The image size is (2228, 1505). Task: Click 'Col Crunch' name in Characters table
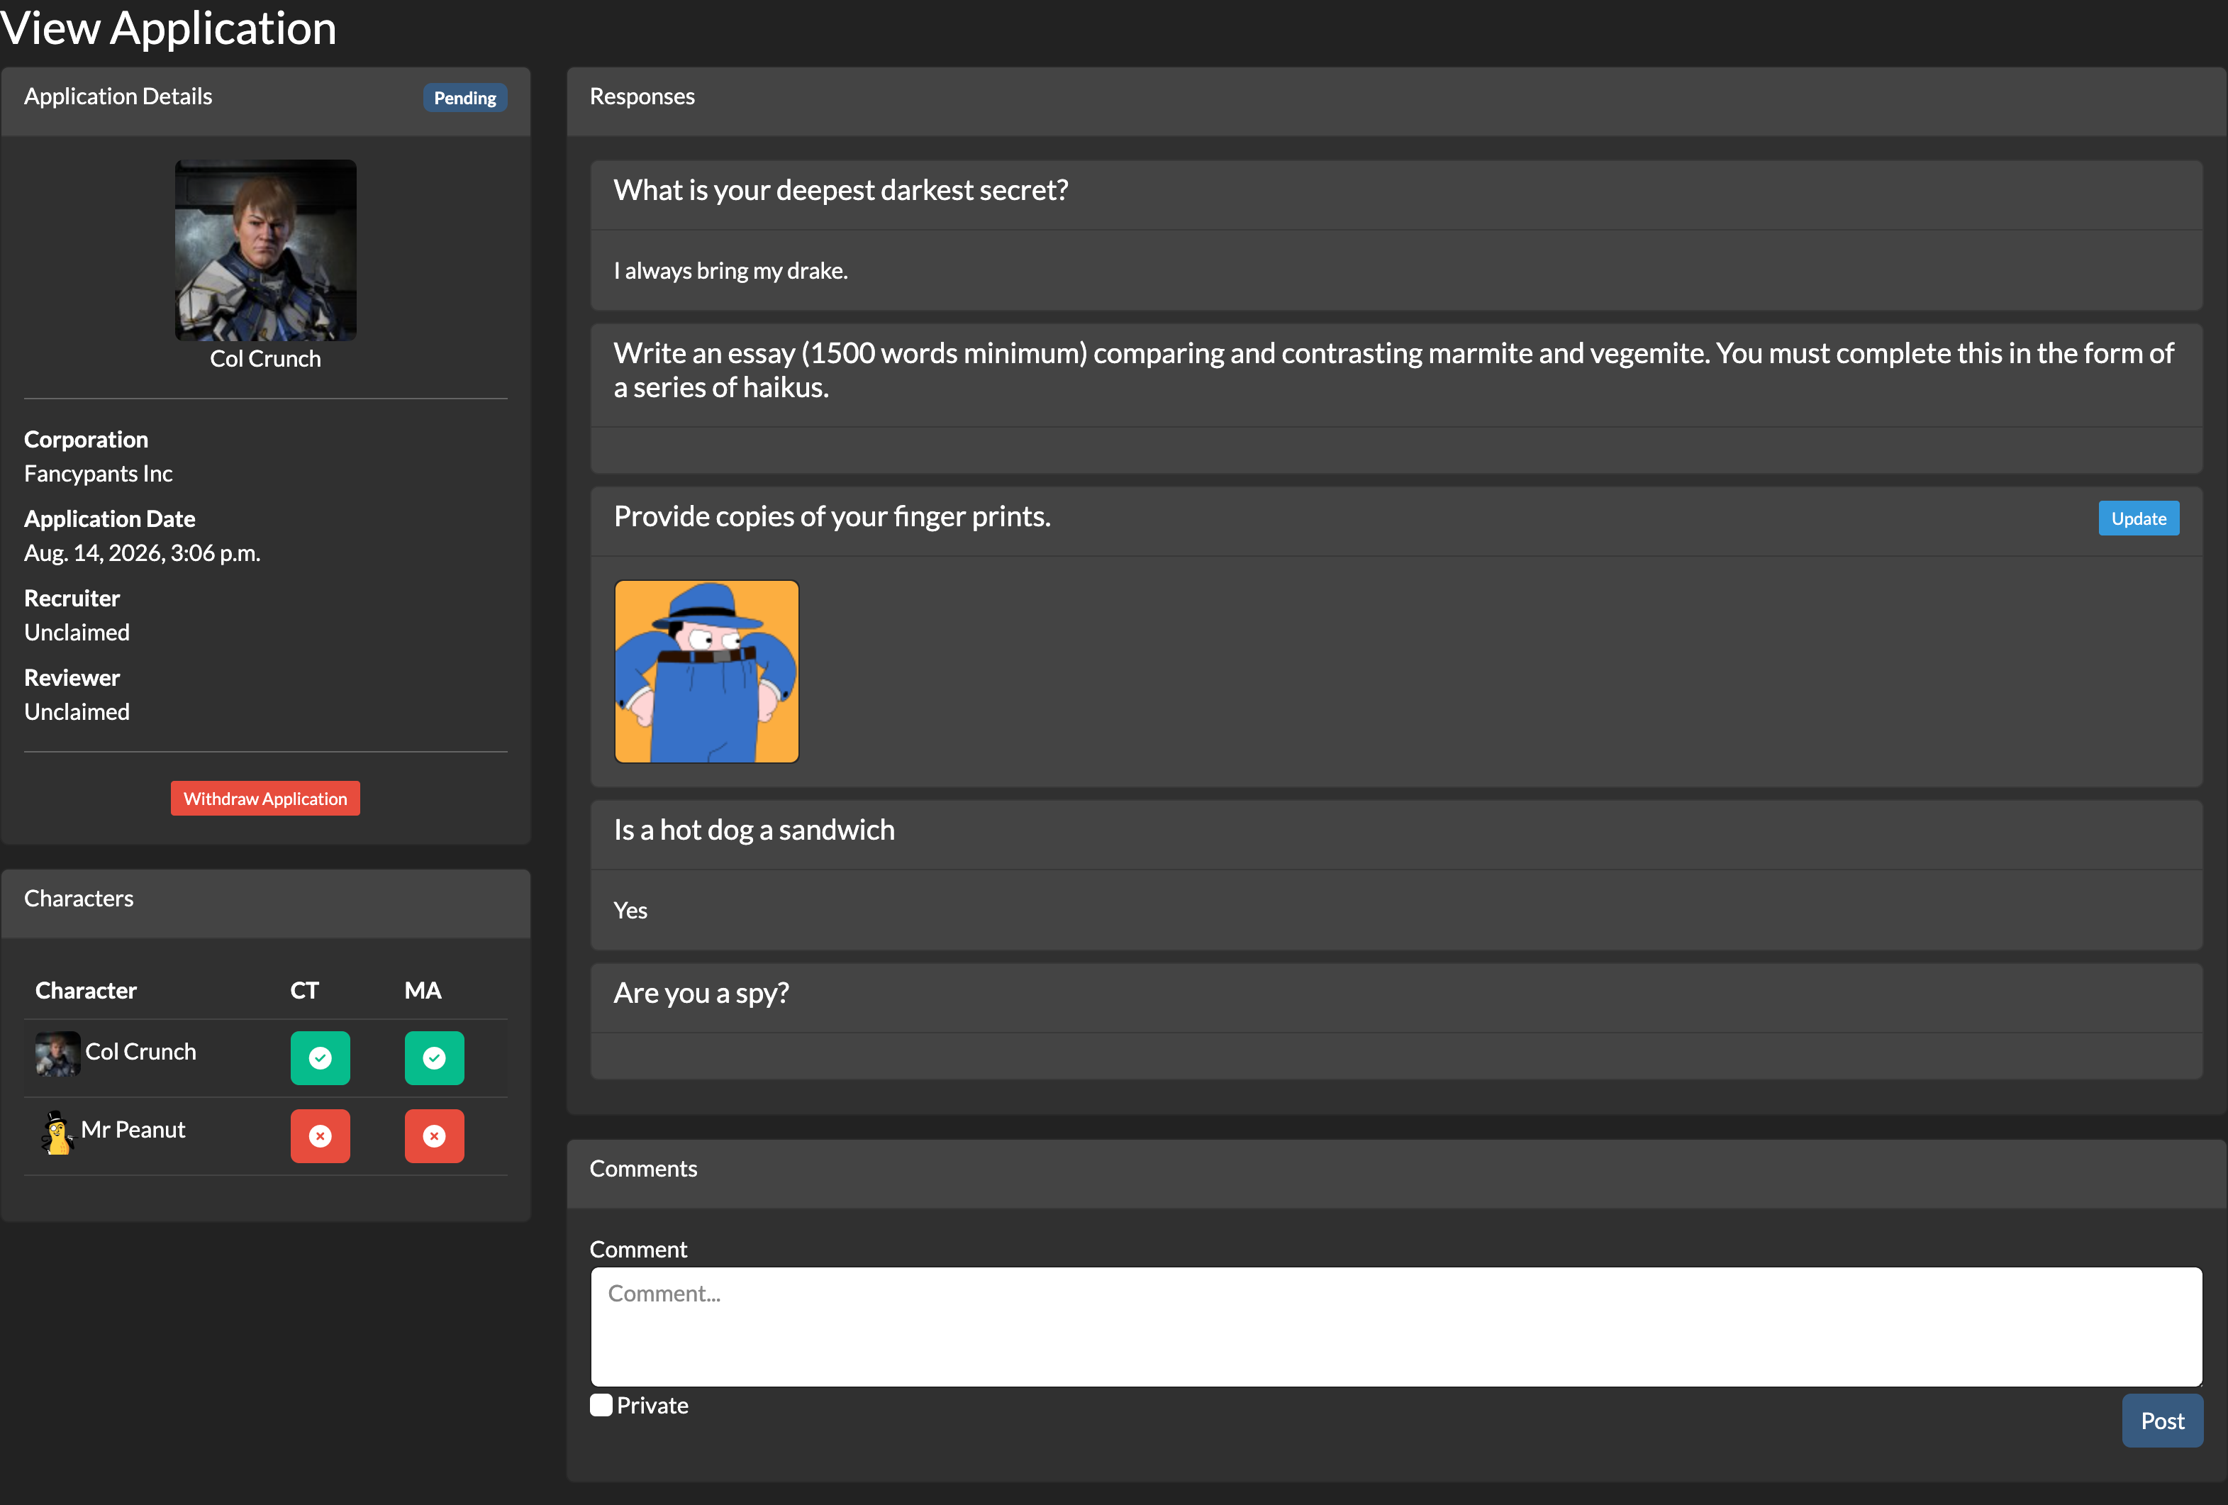coord(141,1052)
